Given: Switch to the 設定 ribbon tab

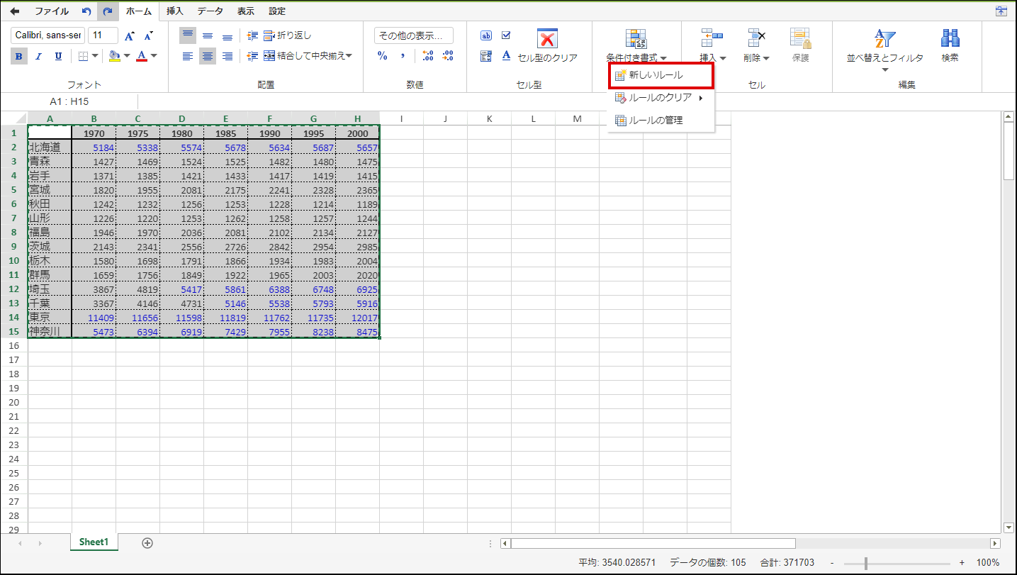Looking at the screenshot, I should (x=277, y=11).
